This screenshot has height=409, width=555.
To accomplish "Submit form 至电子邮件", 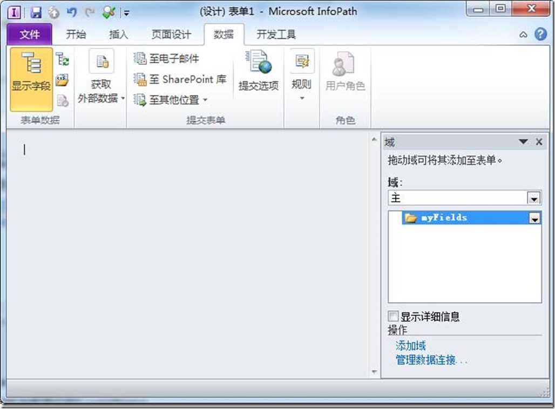I will click(x=166, y=58).
